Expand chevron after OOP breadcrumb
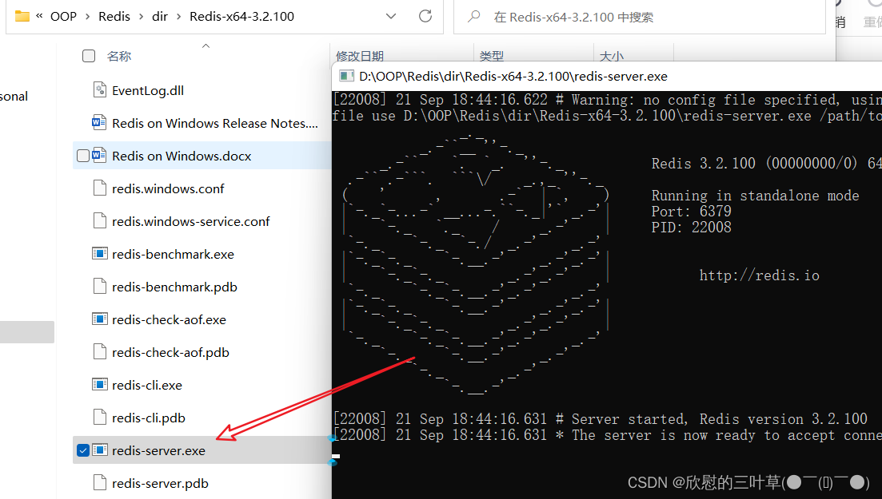Screen dimensions: 882x499 88,17
